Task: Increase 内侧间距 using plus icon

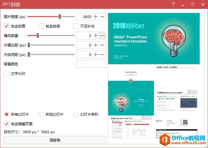Action: [96, 54]
